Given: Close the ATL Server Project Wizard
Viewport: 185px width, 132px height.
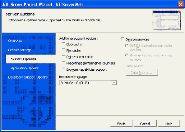Looking at the screenshot, I should coord(181,4).
